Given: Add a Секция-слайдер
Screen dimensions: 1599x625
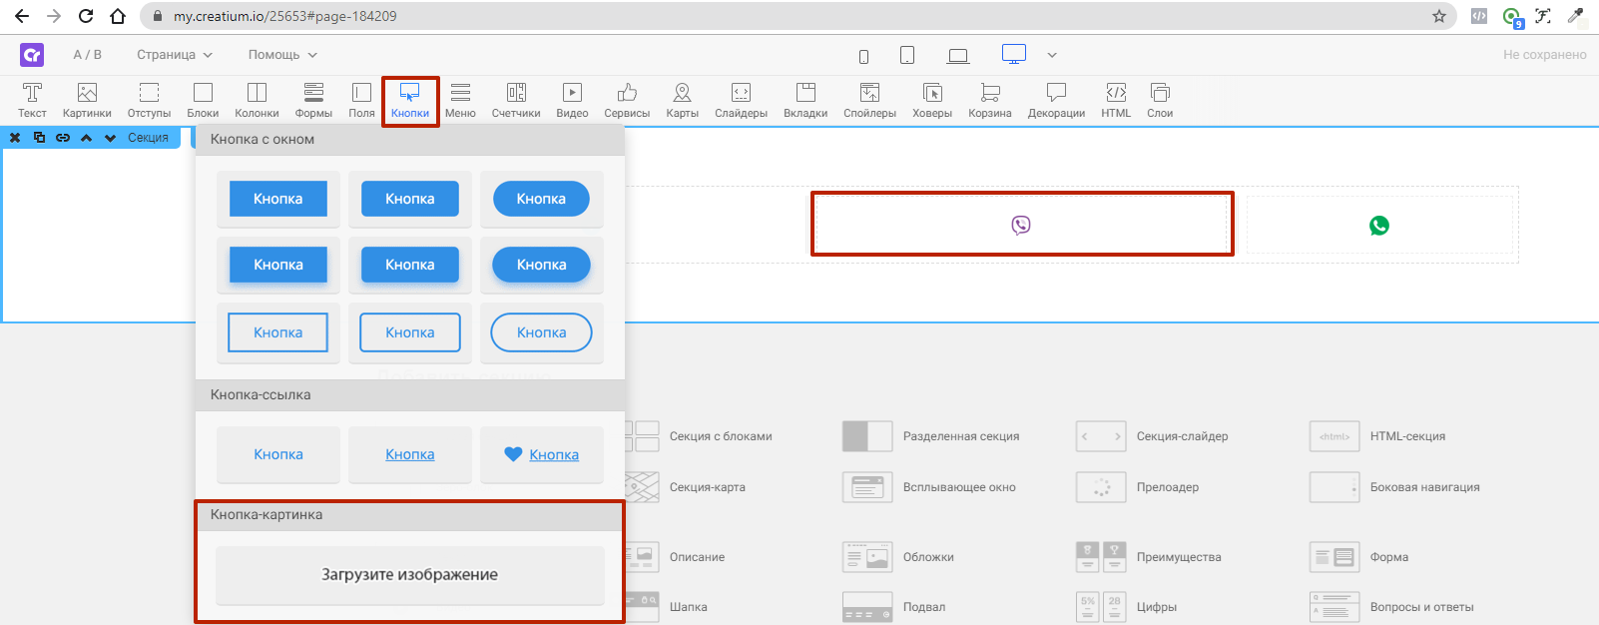Looking at the screenshot, I should pyautogui.click(x=1153, y=436).
